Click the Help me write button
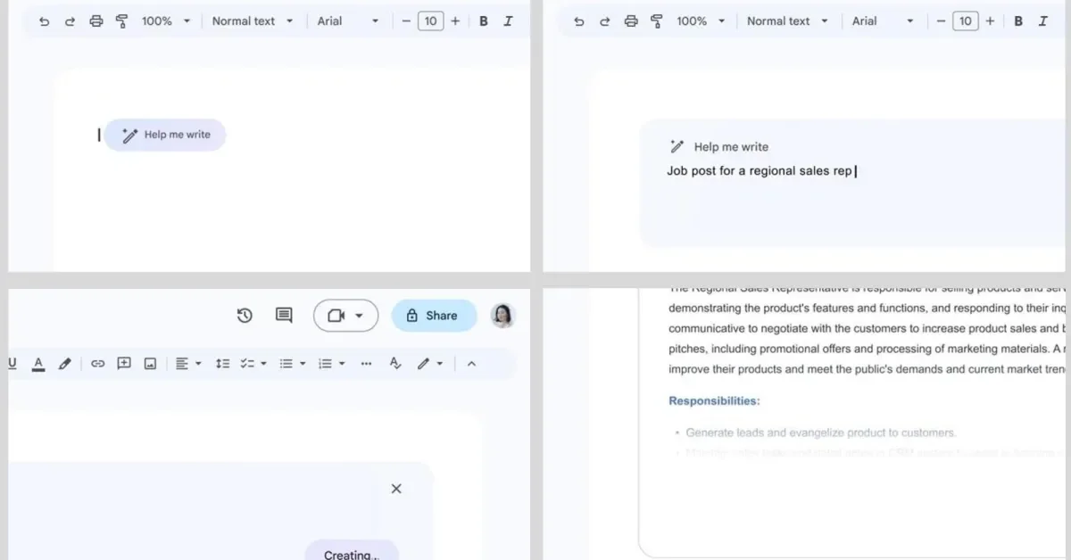 [x=165, y=134]
